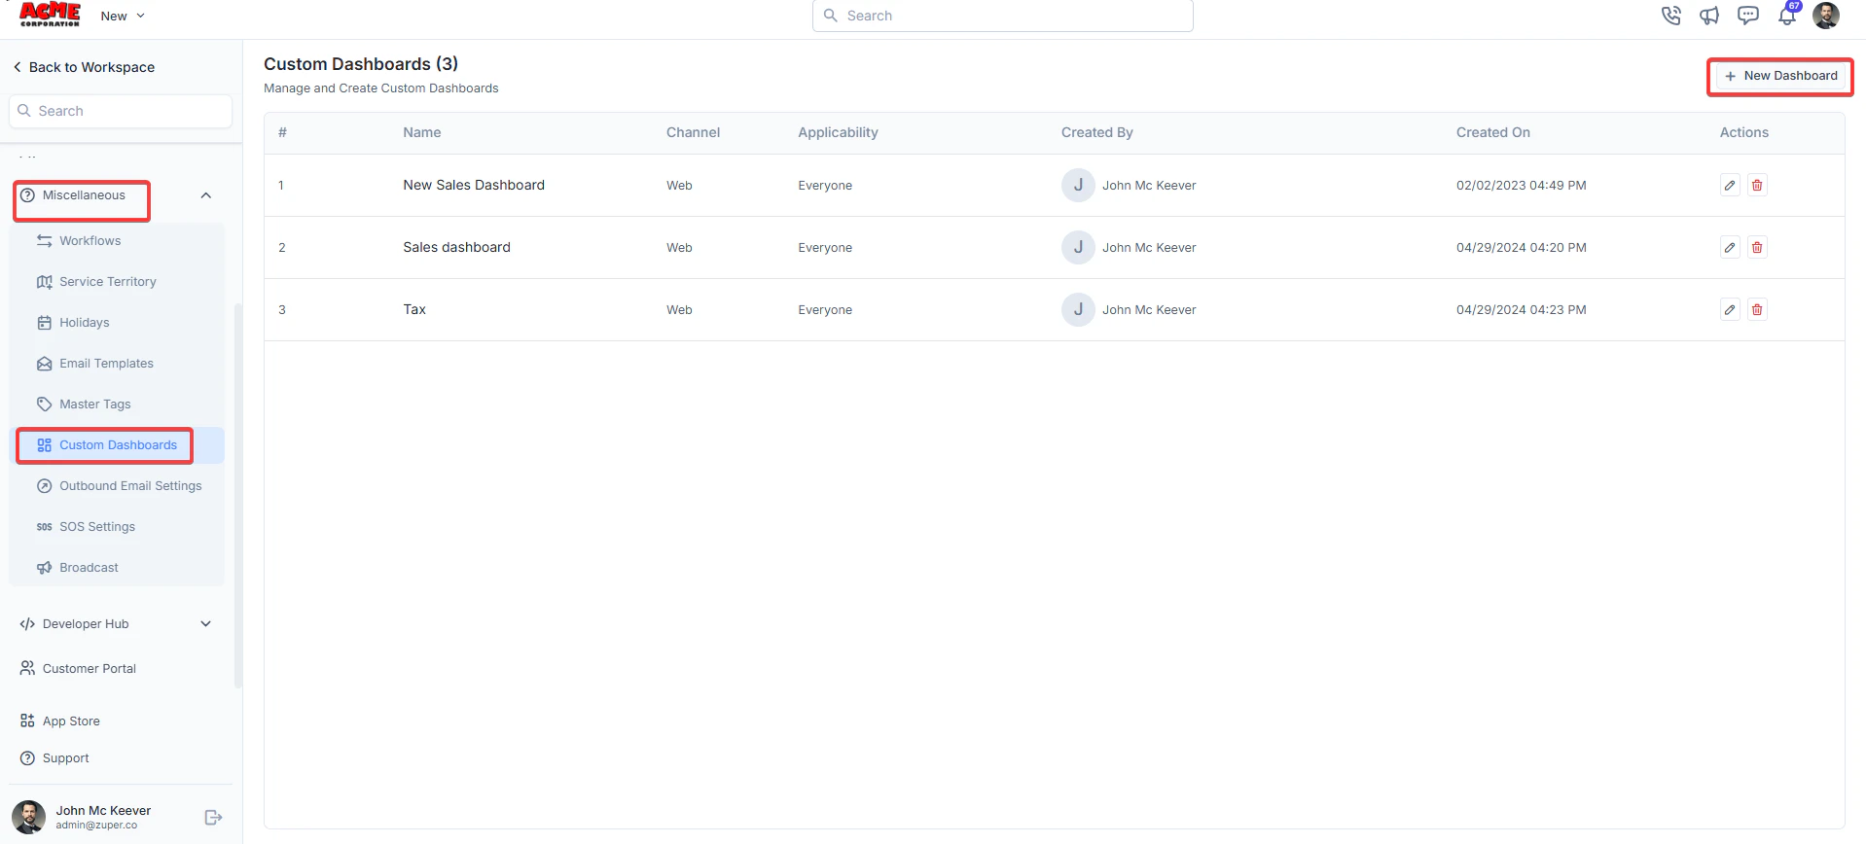Open Holidays settings
This screenshot has width=1866, height=844.
click(x=84, y=322)
